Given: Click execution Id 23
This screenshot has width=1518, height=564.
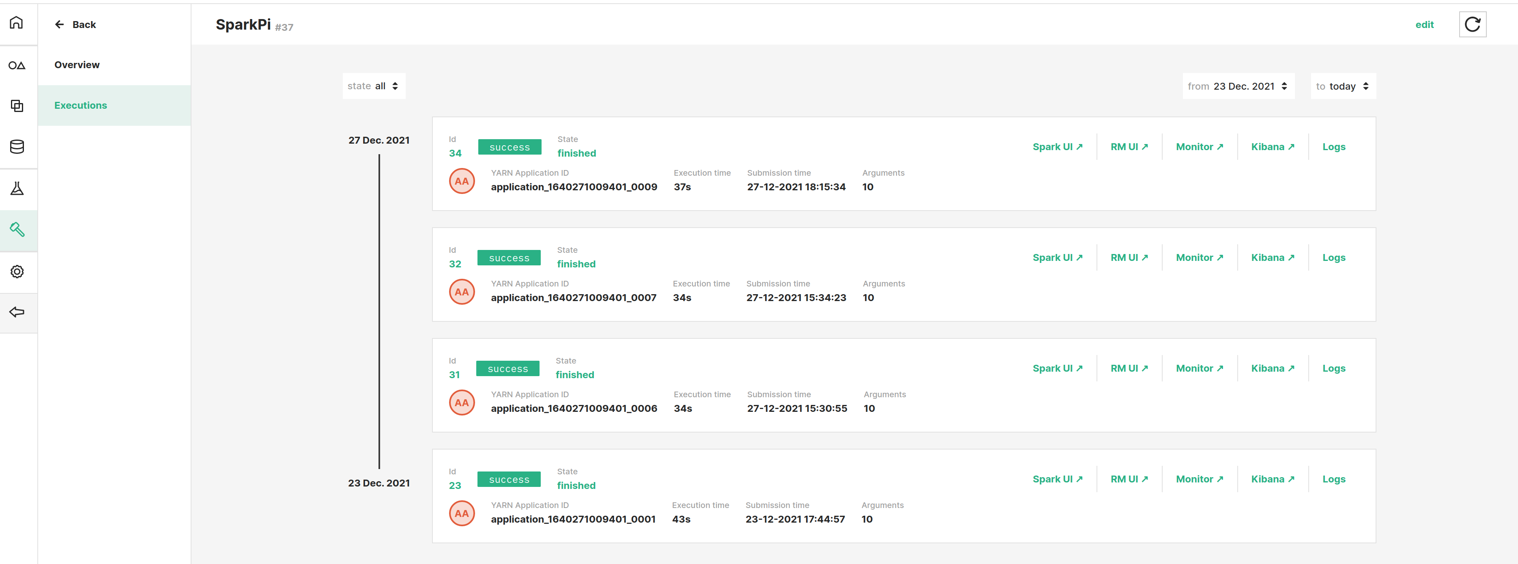Looking at the screenshot, I should point(455,486).
